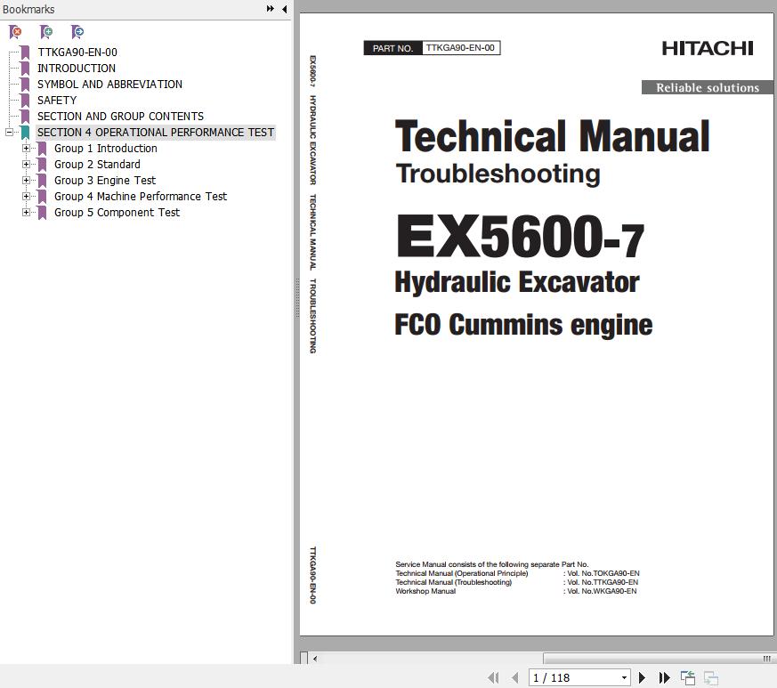Click the HITACHI logo on the page
This screenshot has width=777, height=688.
click(708, 49)
